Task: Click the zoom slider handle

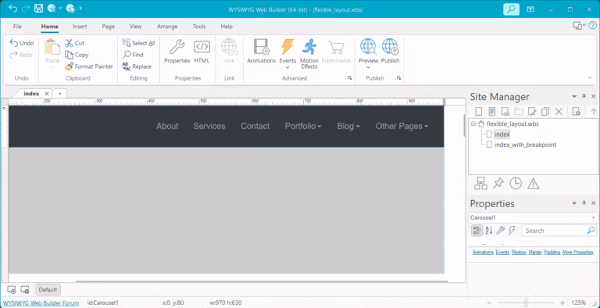Action: click(526, 303)
